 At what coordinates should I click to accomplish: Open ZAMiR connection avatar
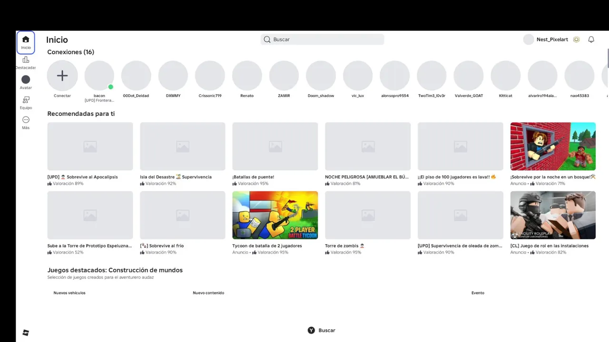tap(284, 76)
